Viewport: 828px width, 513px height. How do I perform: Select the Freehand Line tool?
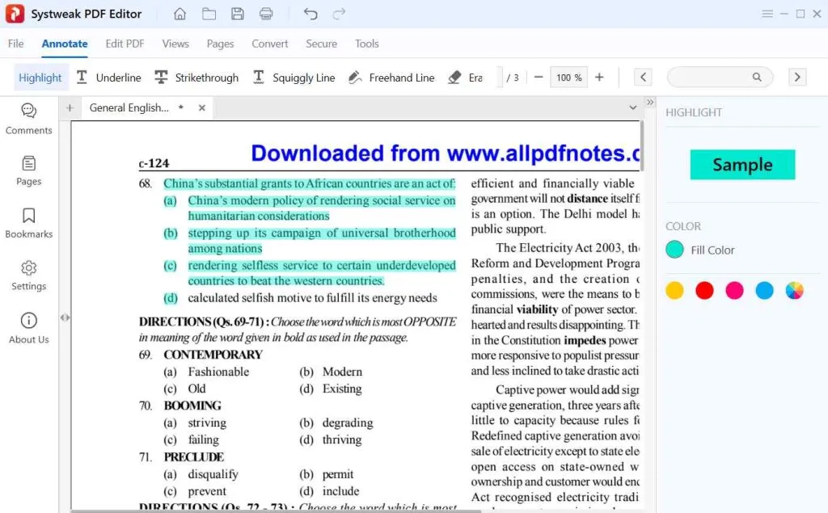pyautogui.click(x=391, y=78)
